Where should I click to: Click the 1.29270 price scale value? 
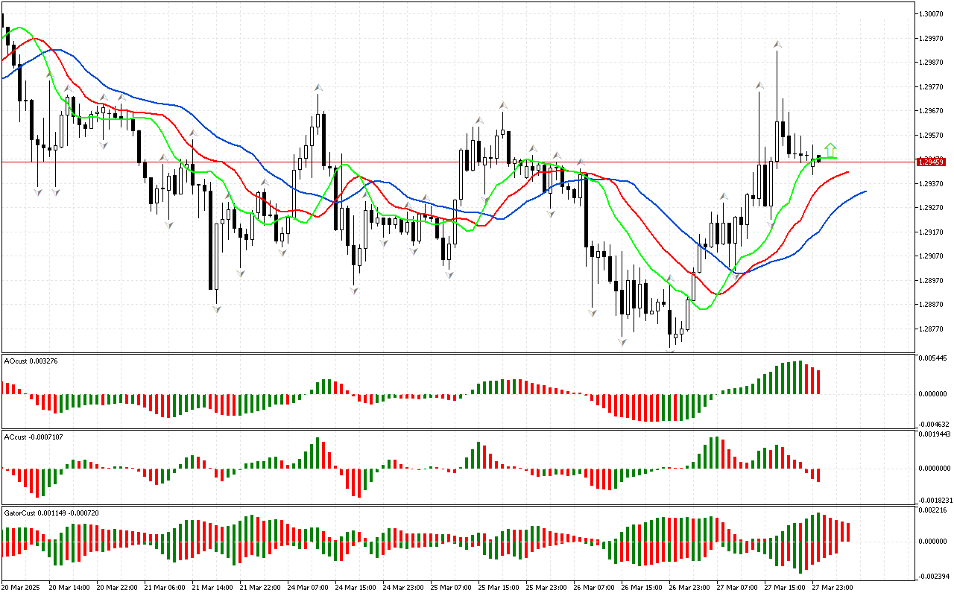click(x=932, y=208)
